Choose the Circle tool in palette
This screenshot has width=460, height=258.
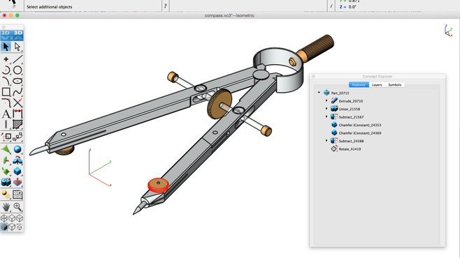pyautogui.click(x=17, y=70)
